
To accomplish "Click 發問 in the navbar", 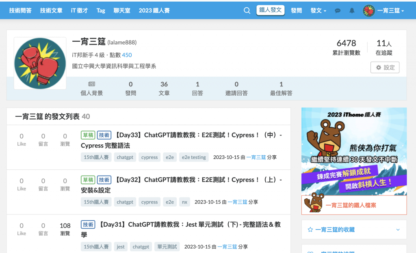I will pos(296,11).
